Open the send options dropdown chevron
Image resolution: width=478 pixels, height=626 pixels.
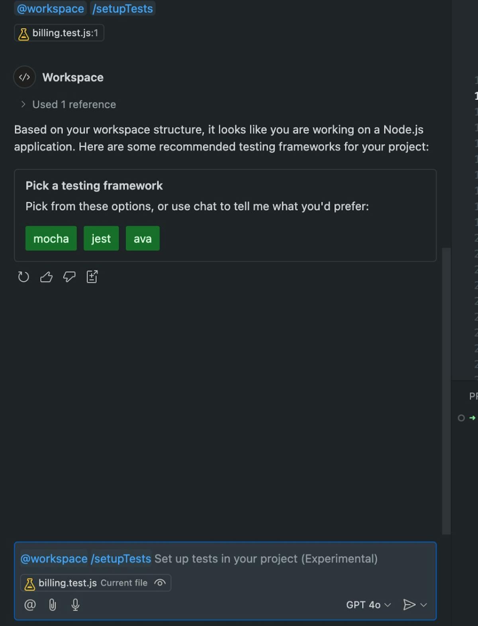[x=424, y=605]
